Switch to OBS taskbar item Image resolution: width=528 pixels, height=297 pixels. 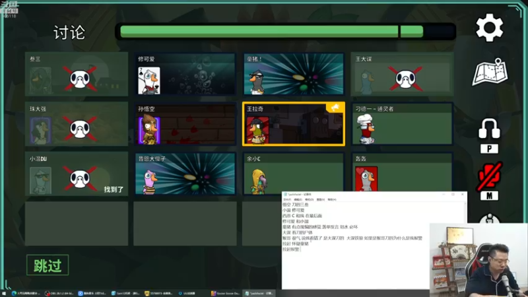pos(59,293)
